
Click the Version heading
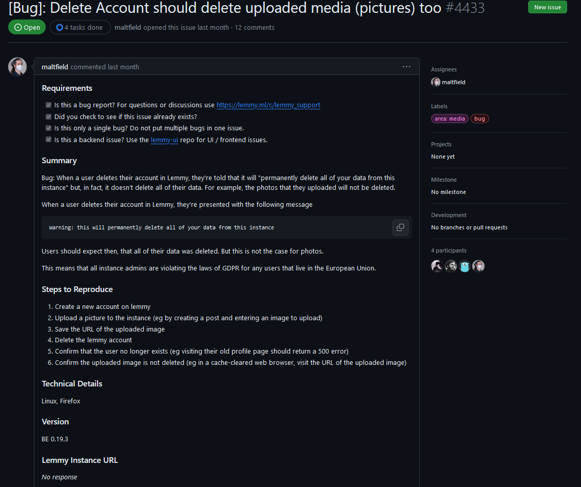55,422
